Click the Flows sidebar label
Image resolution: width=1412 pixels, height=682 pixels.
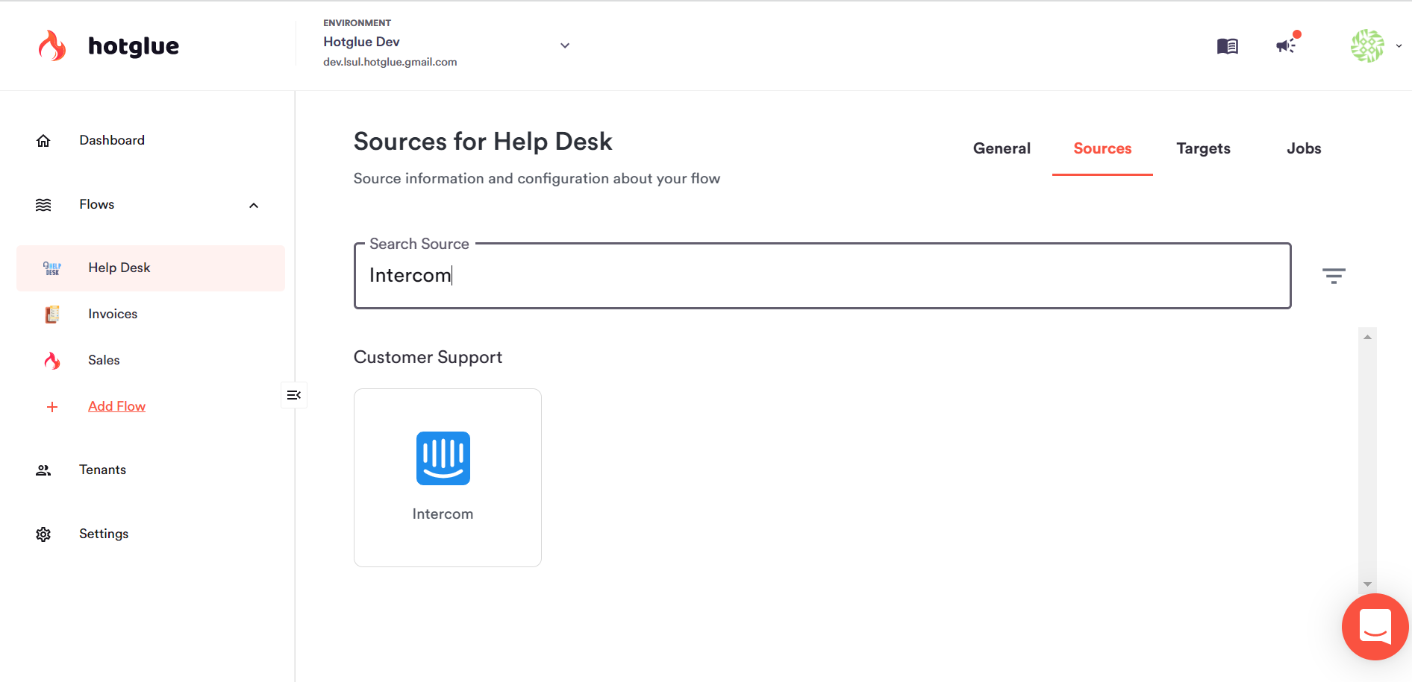(97, 204)
